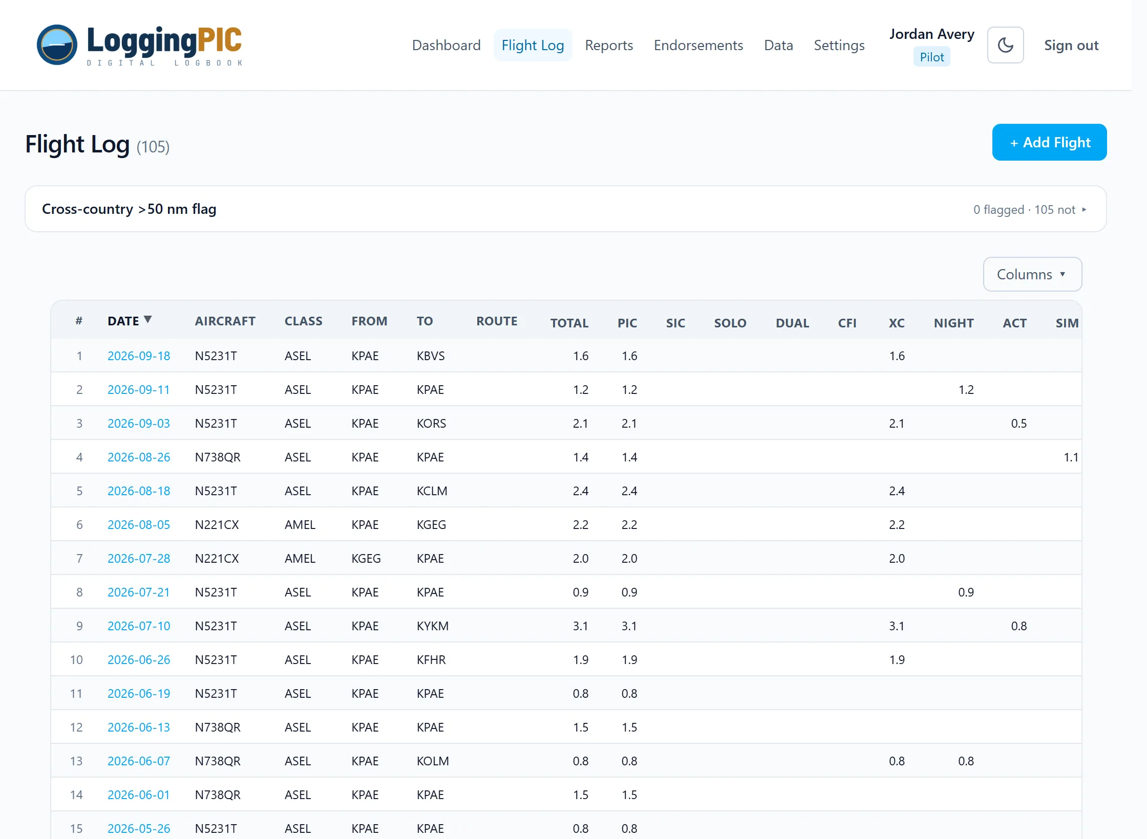Image resolution: width=1147 pixels, height=839 pixels.
Task: Select the Flight Log nav tab
Action: (x=533, y=45)
